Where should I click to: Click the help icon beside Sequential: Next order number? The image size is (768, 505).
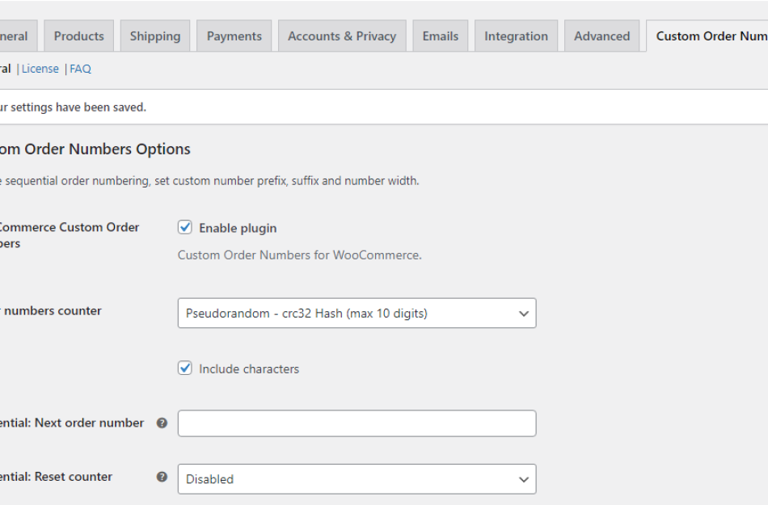coord(162,423)
